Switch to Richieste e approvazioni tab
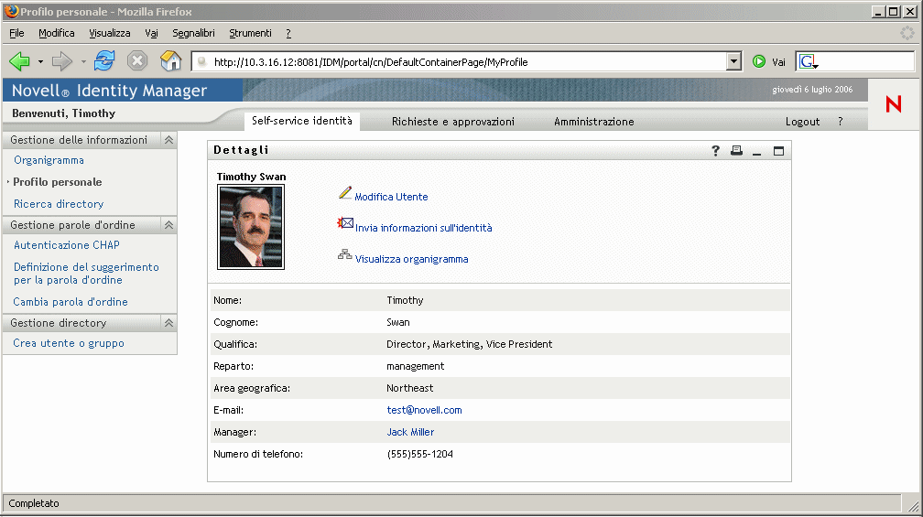The image size is (923, 517). pos(452,122)
